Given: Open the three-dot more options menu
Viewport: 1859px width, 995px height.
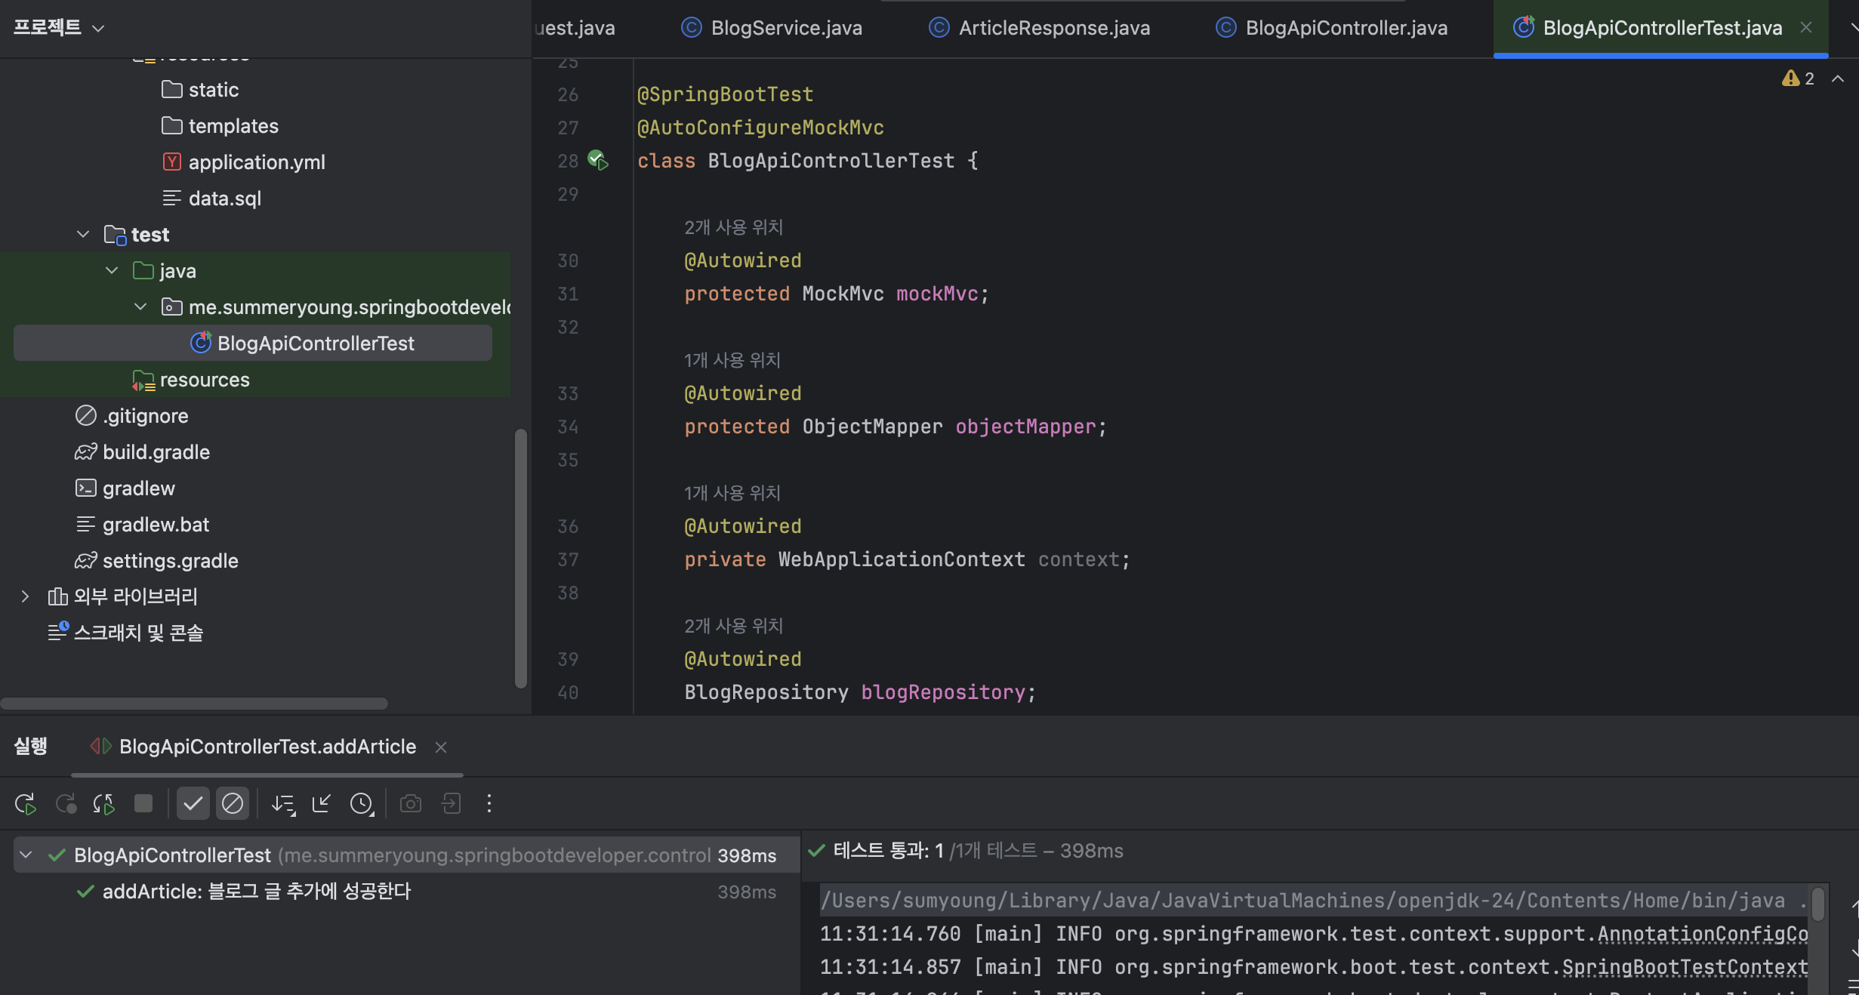Looking at the screenshot, I should [x=489, y=804].
